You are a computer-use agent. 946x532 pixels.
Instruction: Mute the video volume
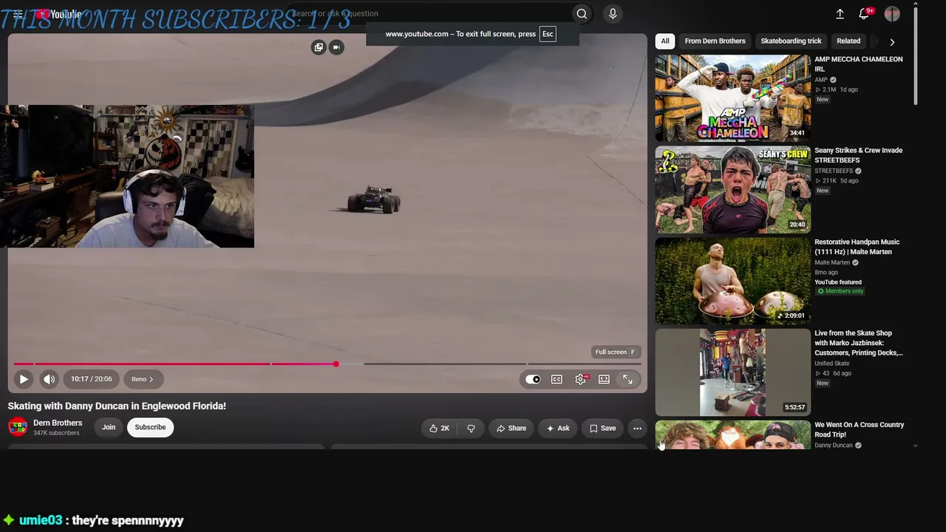(49, 379)
